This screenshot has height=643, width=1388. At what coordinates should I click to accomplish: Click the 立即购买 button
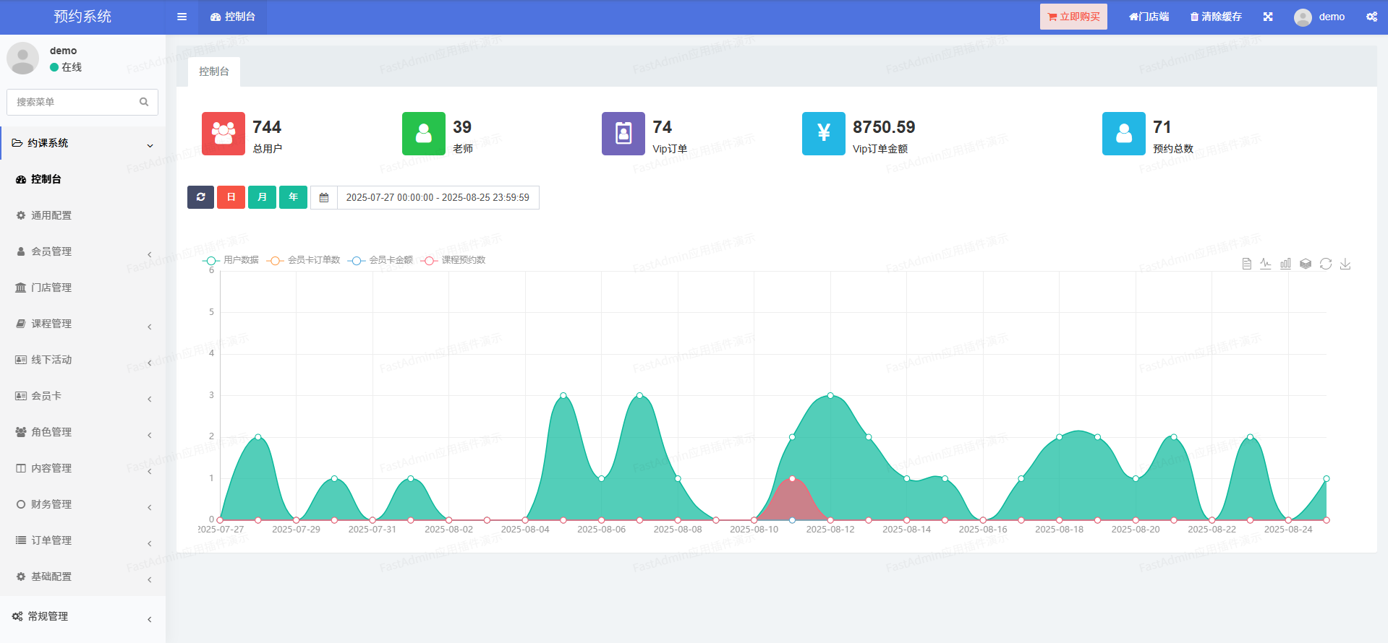tap(1073, 17)
